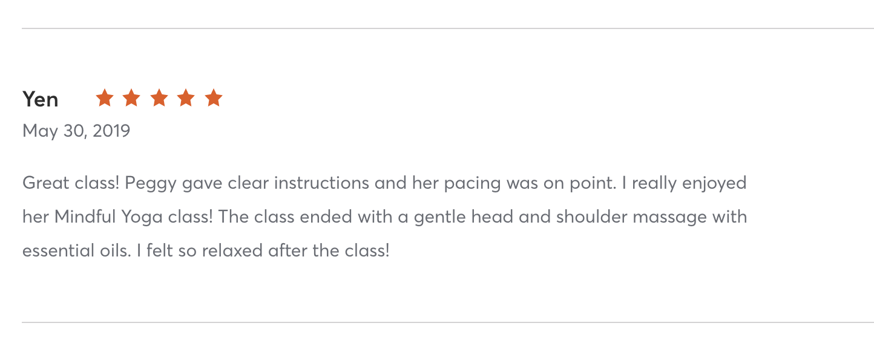Click the divider line above Yen's review
Viewport: 874px width, 346px height.
pyautogui.click(x=448, y=28)
